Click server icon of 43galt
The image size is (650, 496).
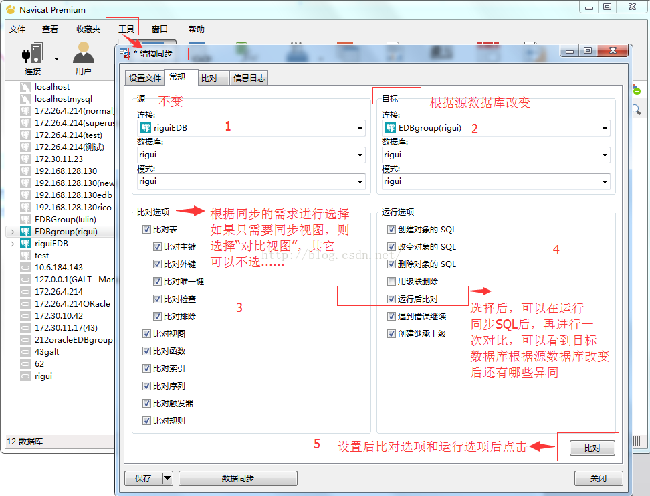pos(25,352)
